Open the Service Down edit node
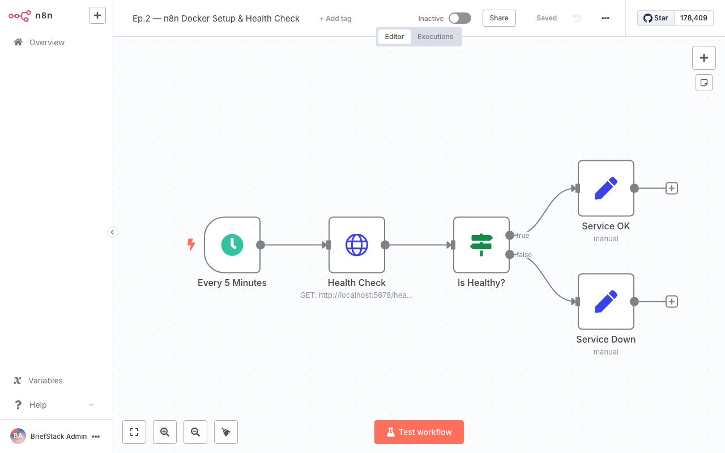 [606, 301]
